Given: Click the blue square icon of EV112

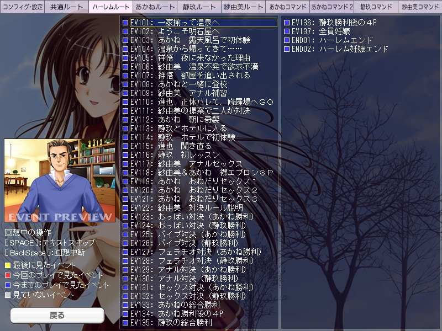Looking at the screenshot, I should tap(125, 119).
